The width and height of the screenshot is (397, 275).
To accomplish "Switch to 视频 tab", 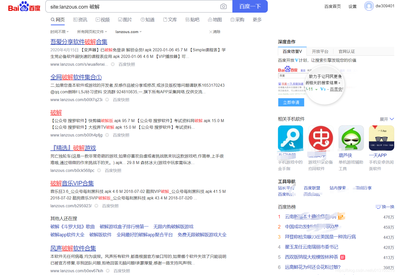I will tap(103, 20).
